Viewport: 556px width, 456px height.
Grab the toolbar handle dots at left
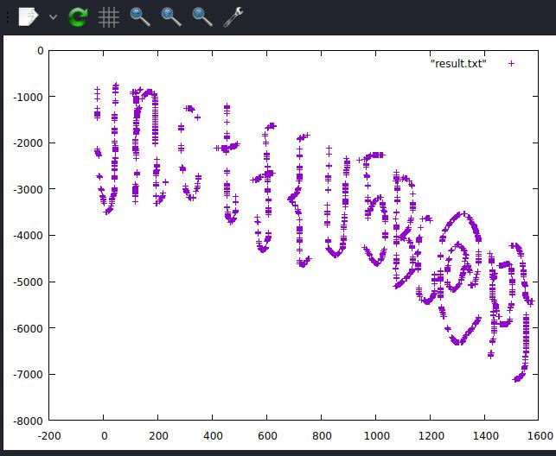8,16
